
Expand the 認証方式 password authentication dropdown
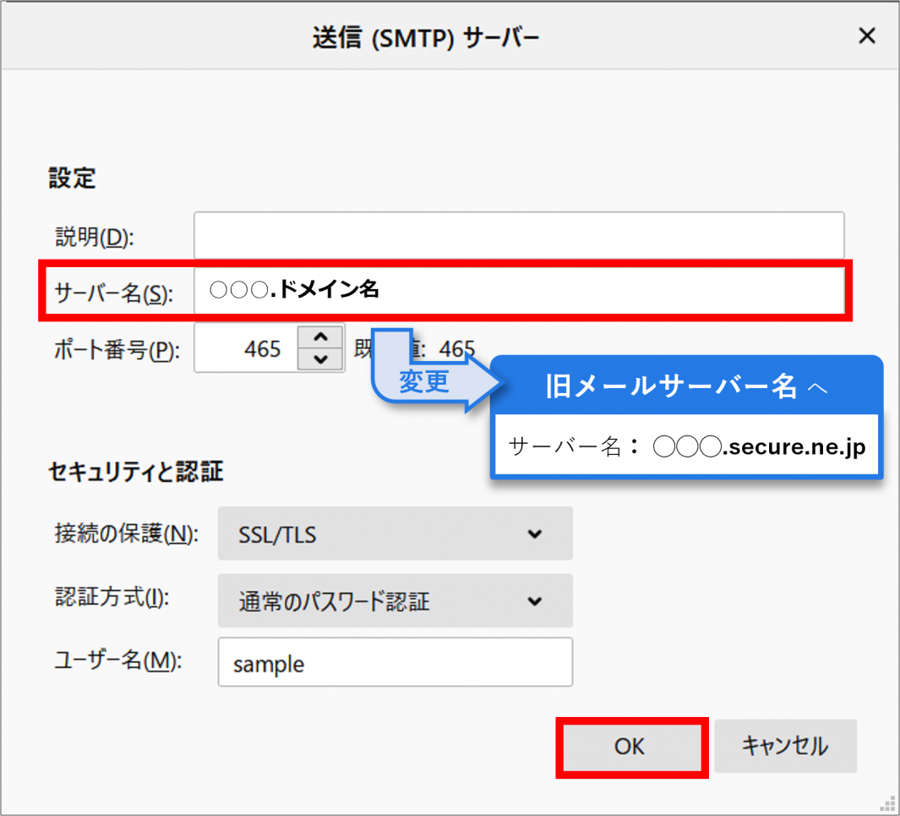(x=395, y=601)
